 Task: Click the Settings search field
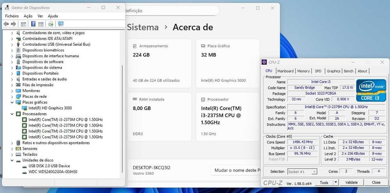[172, 11]
